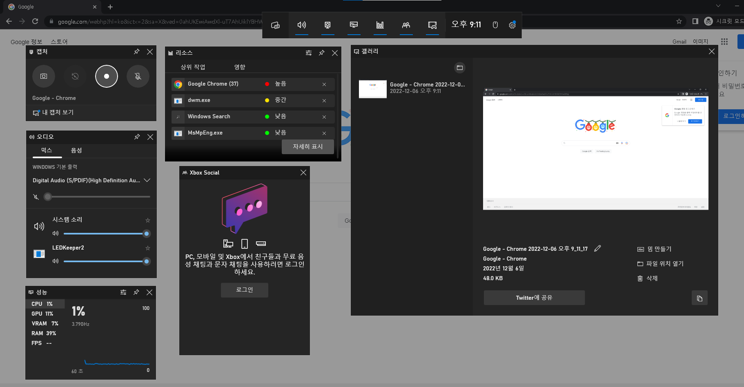The height and width of the screenshot is (387, 744).
Task: Click the mouse click-through icon in Game Bar
Action: [495, 25]
